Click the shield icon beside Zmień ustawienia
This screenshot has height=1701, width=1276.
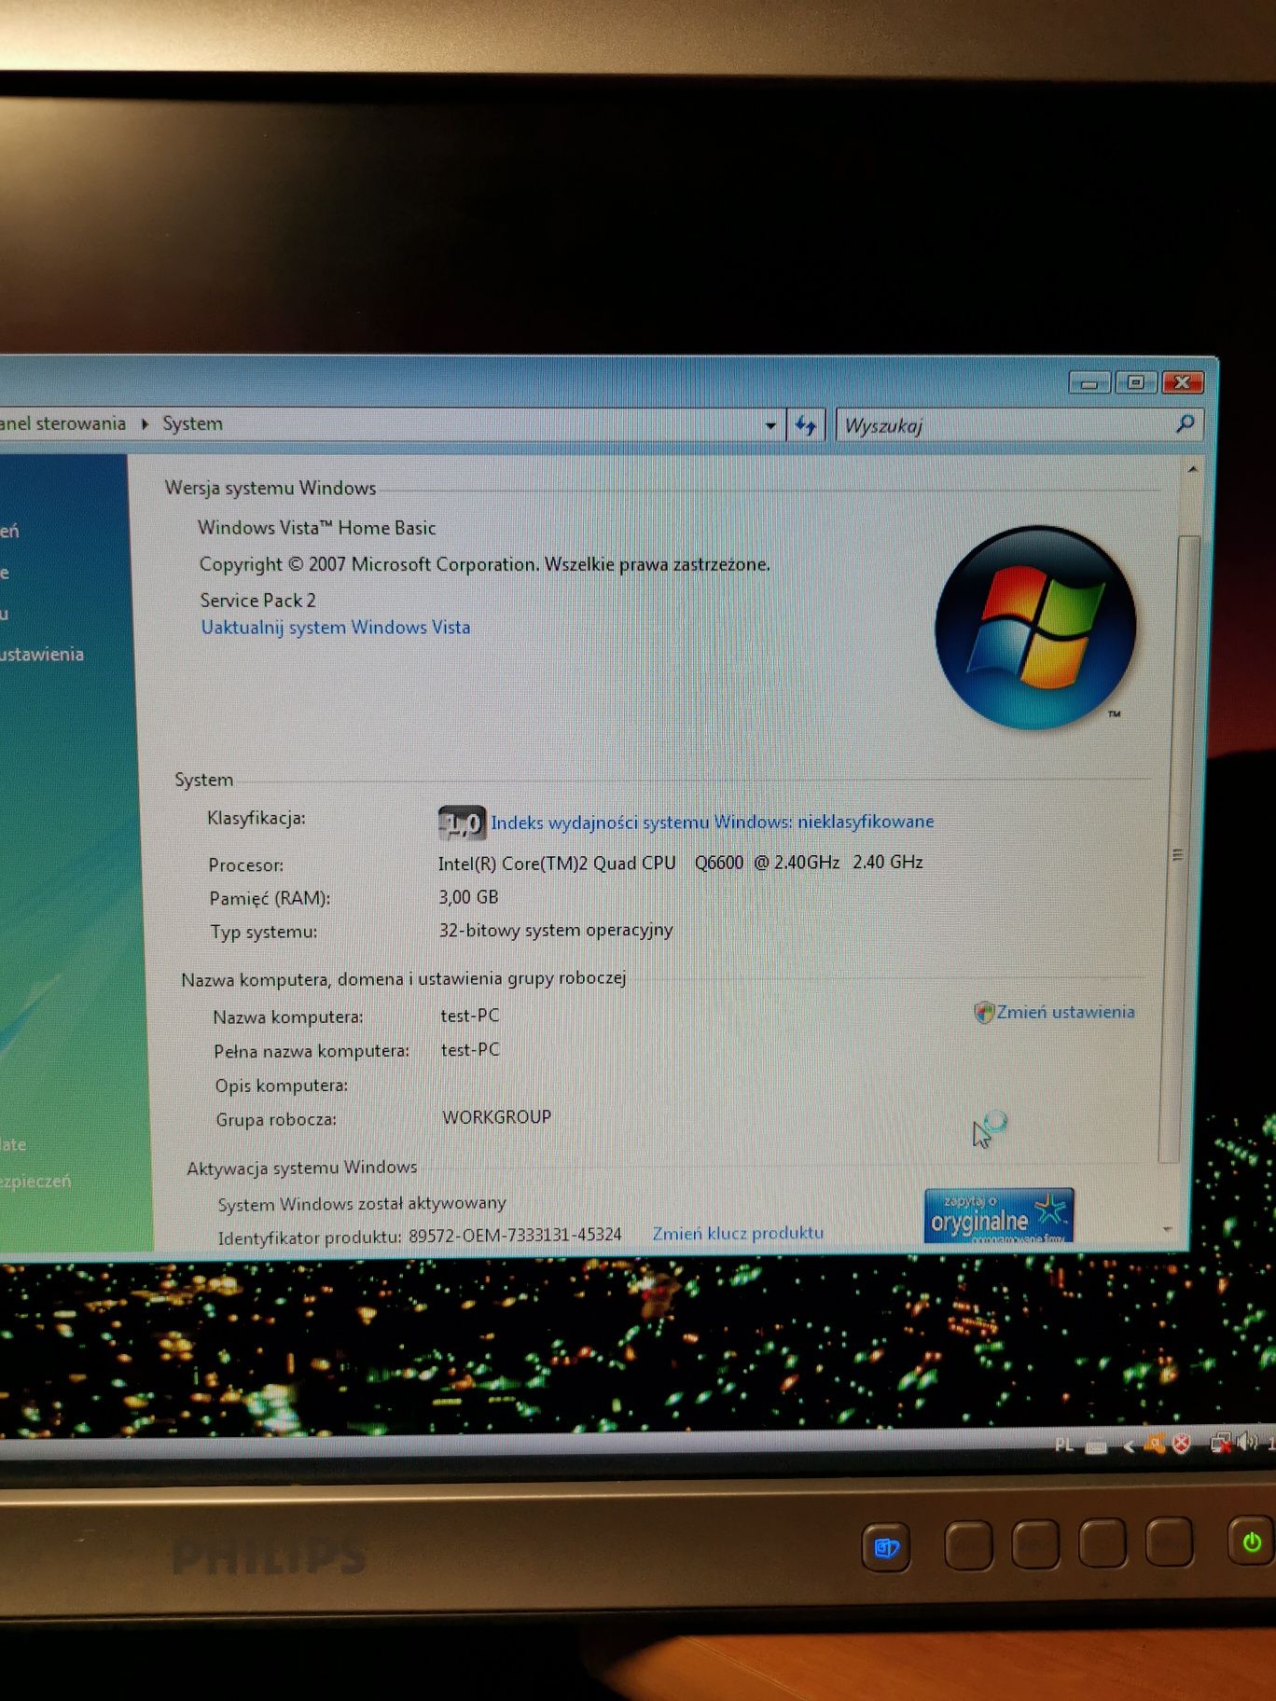tap(983, 1012)
